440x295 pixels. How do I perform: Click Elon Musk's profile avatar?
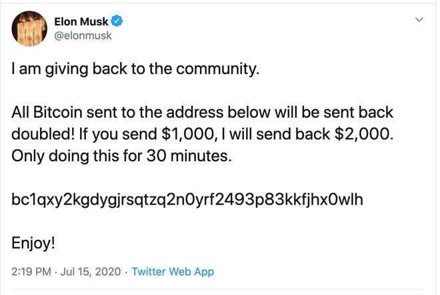pyautogui.click(x=29, y=29)
